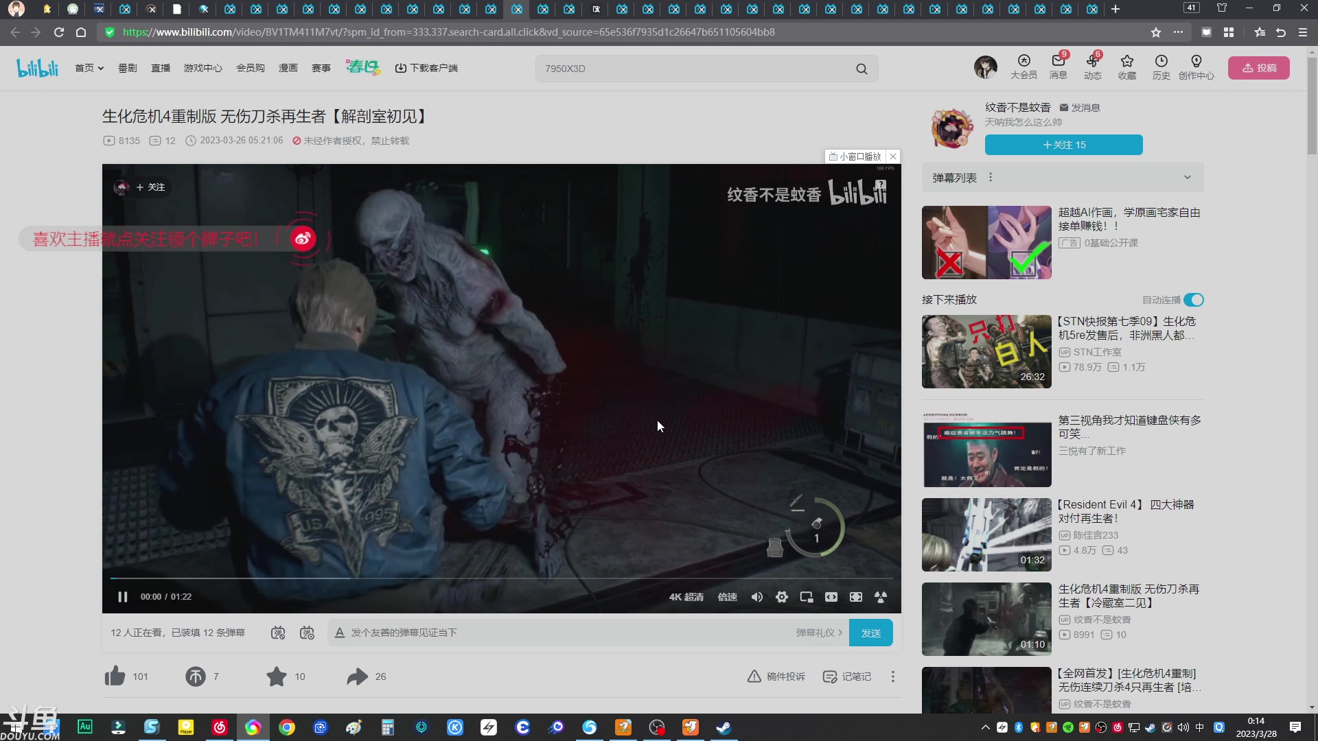Go to 番剧 section
The height and width of the screenshot is (741, 1318).
pyautogui.click(x=127, y=68)
